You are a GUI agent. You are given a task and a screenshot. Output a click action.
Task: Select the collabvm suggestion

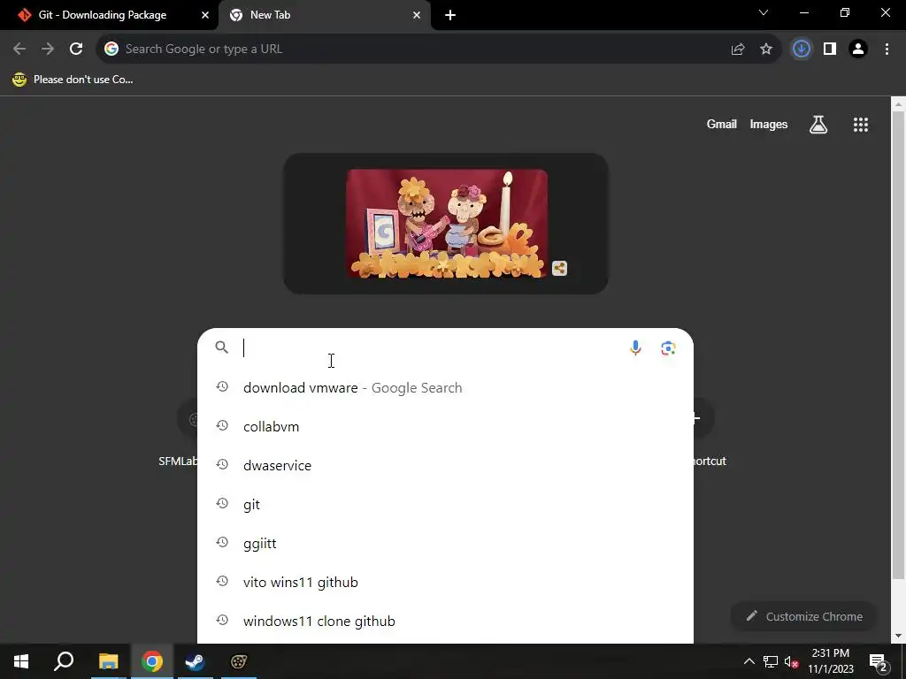[x=445, y=427]
